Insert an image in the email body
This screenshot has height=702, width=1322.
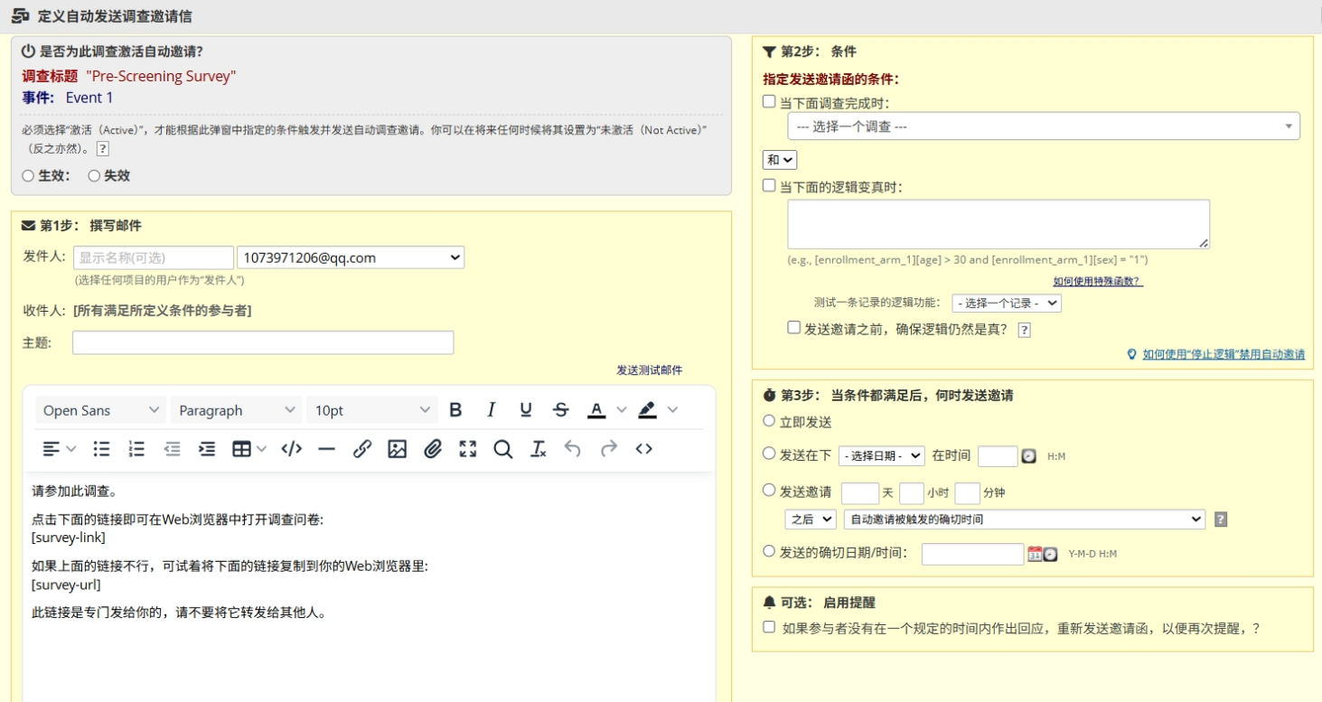pos(398,449)
